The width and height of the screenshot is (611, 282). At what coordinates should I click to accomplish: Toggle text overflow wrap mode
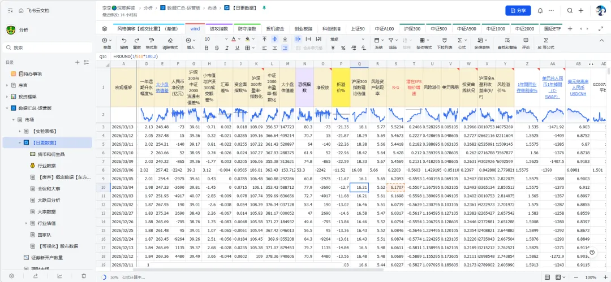pos(298,40)
